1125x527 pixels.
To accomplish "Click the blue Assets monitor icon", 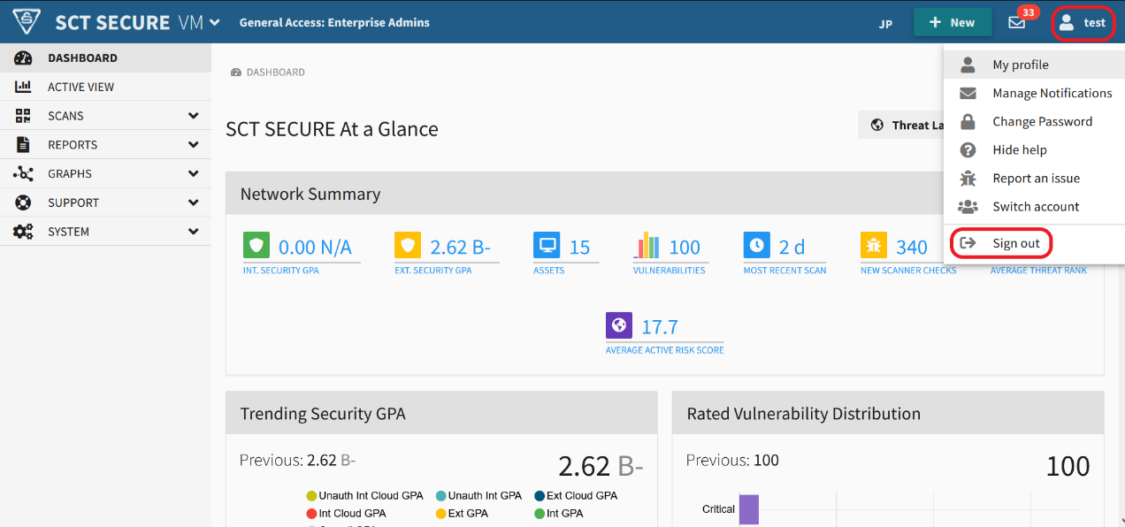I will click(x=547, y=245).
